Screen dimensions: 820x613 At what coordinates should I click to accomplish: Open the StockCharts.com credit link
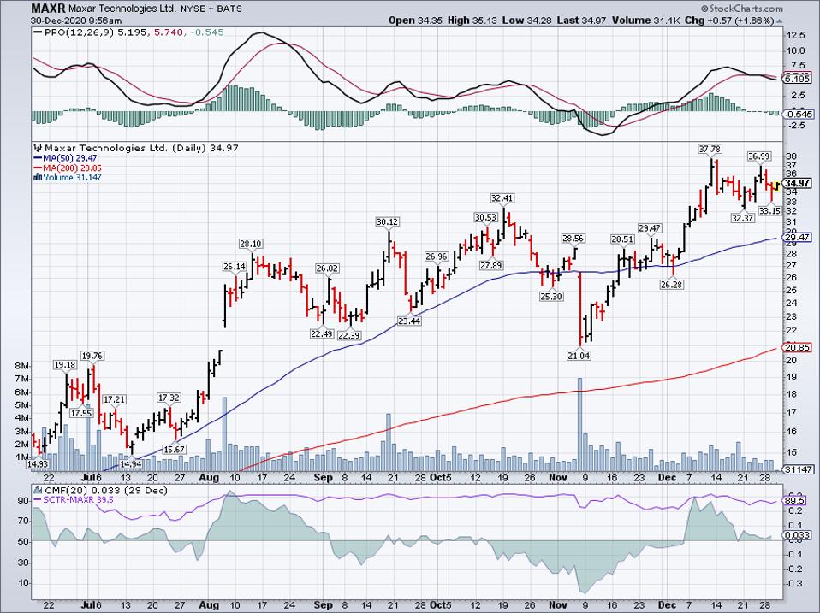click(742, 9)
